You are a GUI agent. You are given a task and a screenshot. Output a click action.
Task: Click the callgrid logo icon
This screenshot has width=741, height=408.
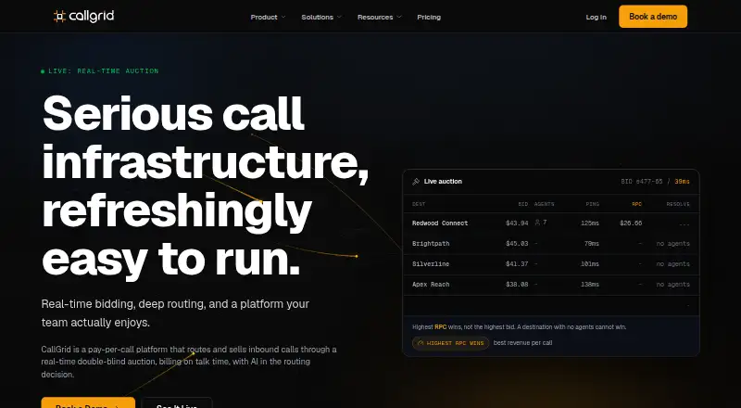(x=59, y=17)
